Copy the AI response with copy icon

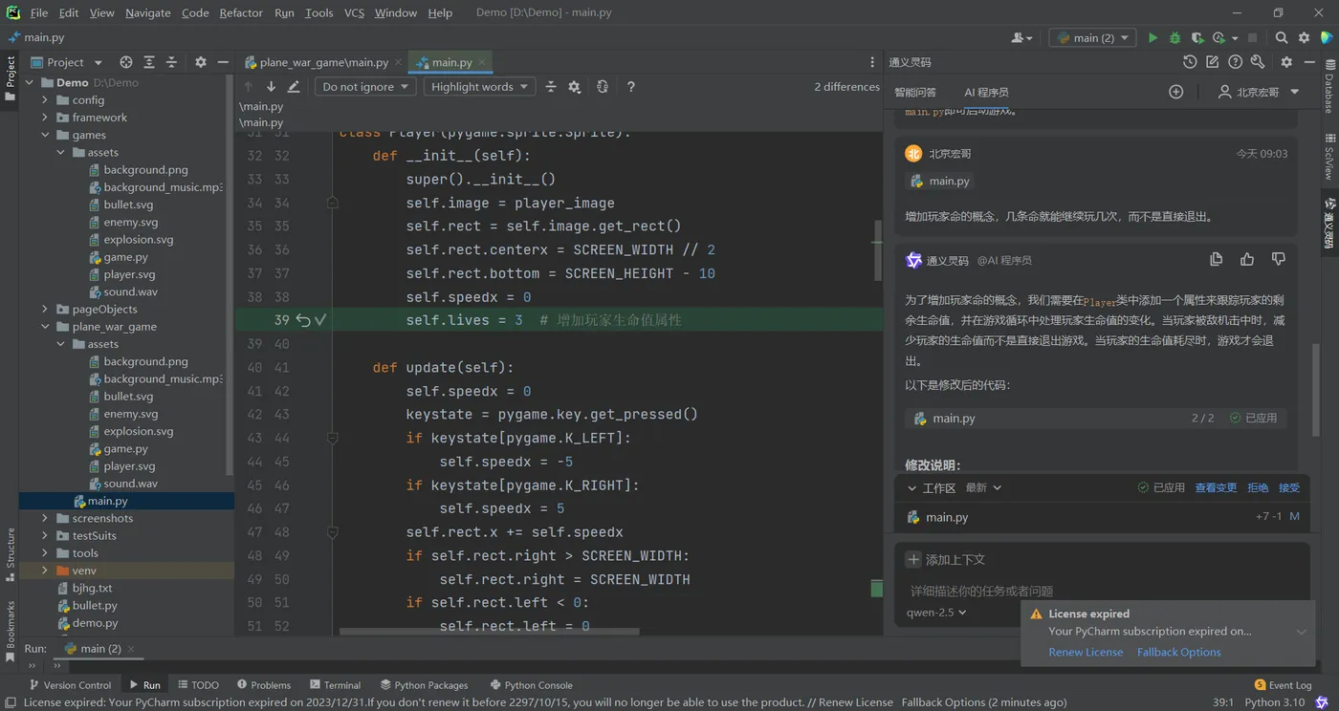1217,259
